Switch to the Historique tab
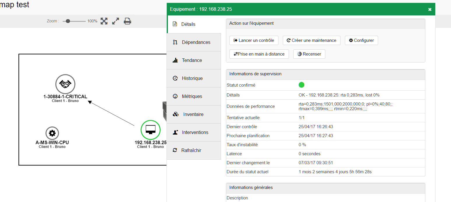Screen dimensions: 451x202 [x=194, y=78]
